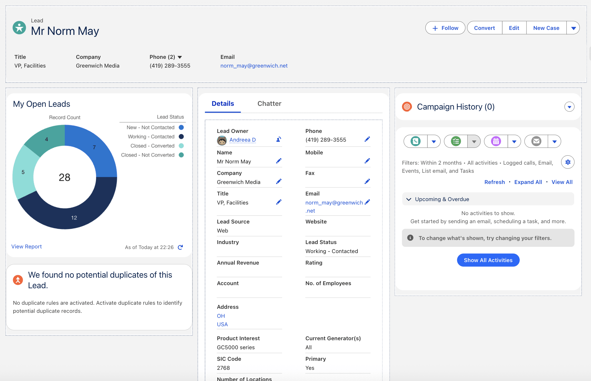Image resolution: width=591 pixels, height=381 pixels.
Task: Click the Convert button
Action: 484,28
